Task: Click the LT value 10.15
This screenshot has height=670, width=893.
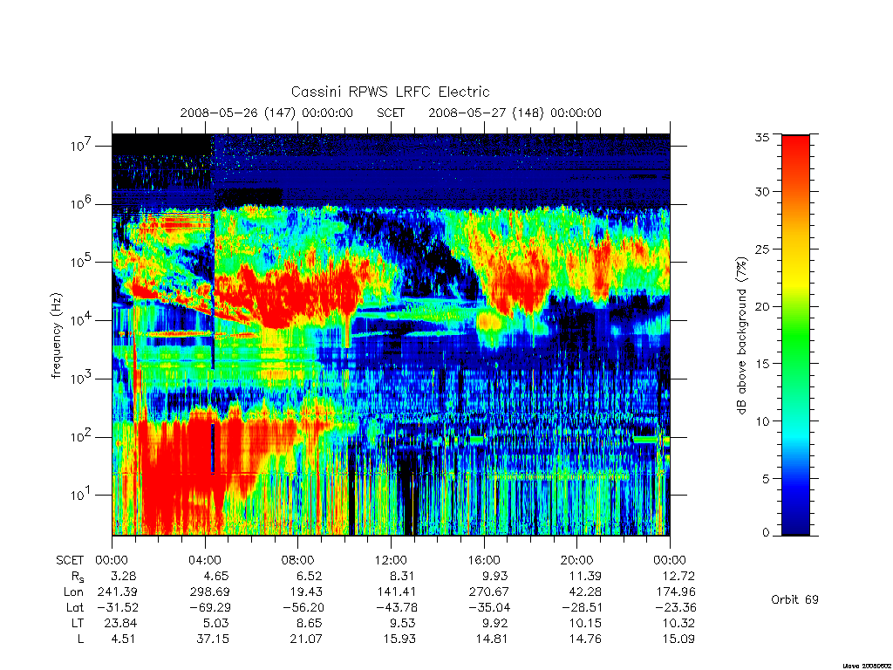Action: pyautogui.click(x=585, y=623)
